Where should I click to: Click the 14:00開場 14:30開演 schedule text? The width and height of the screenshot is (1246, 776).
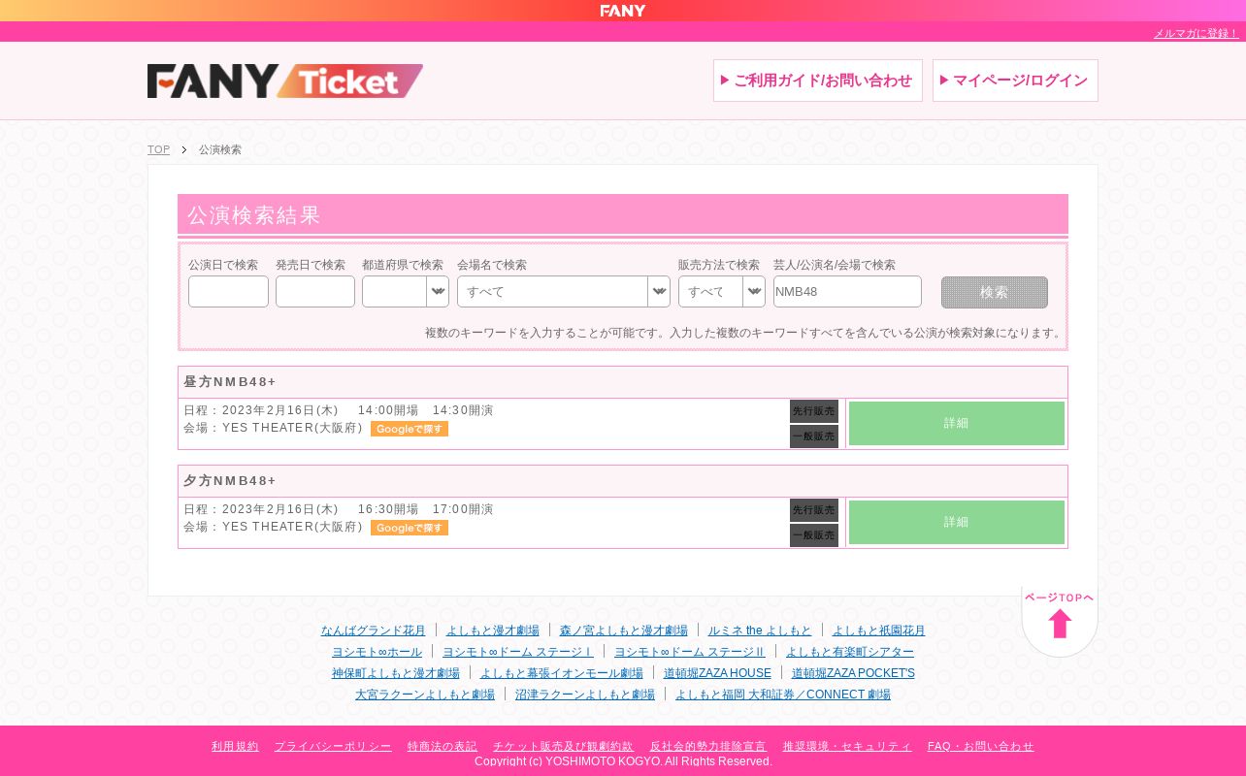tap(426, 410)
